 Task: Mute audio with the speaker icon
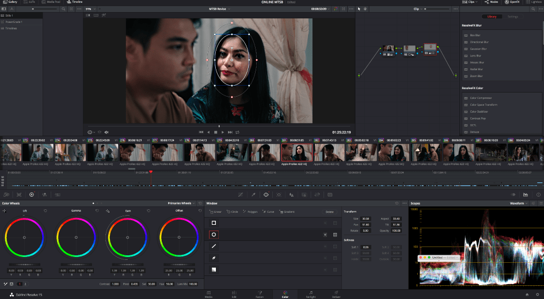coord(106,132)
